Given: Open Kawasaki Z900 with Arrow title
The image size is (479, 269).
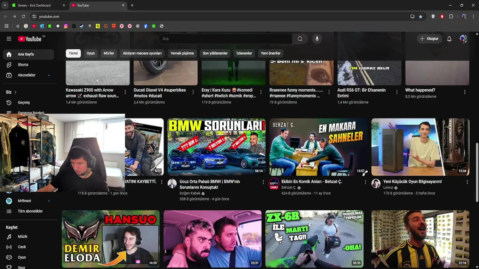Looking at the screenshot, I should tap(92, 93).
